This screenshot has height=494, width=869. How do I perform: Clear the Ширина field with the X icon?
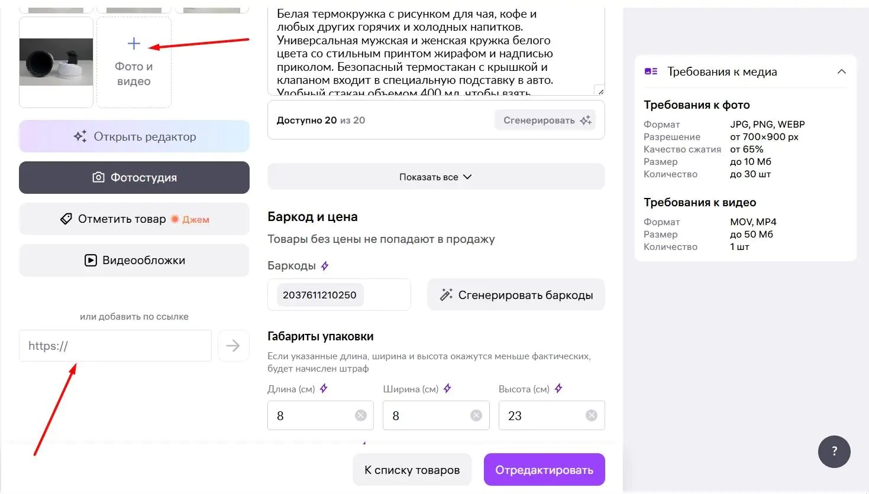476,415
